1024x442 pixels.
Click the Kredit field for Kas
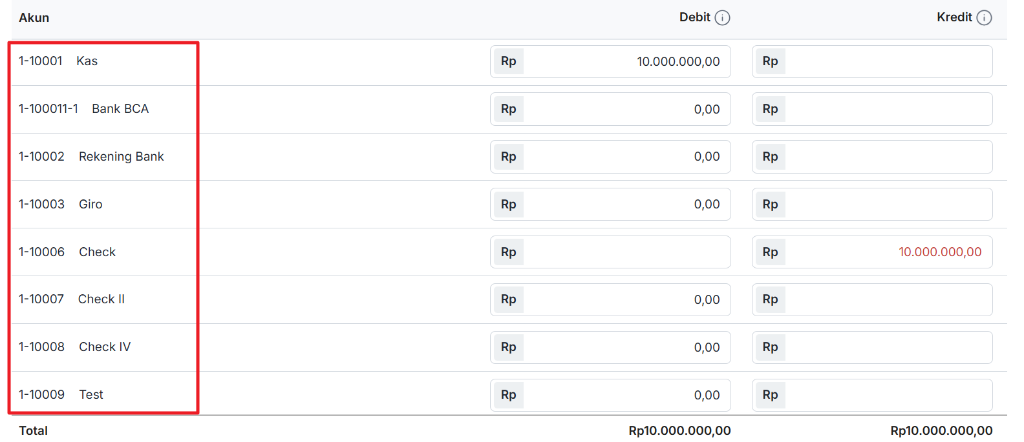(888, 62)
